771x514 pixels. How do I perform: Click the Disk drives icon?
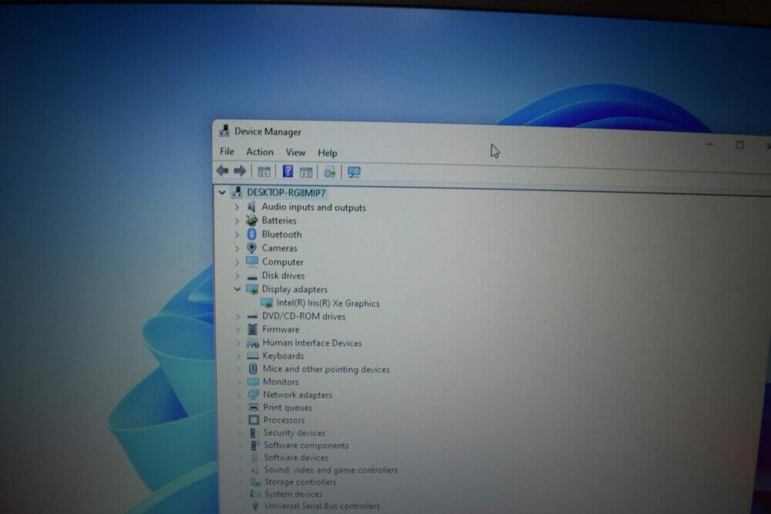[252, 277]
